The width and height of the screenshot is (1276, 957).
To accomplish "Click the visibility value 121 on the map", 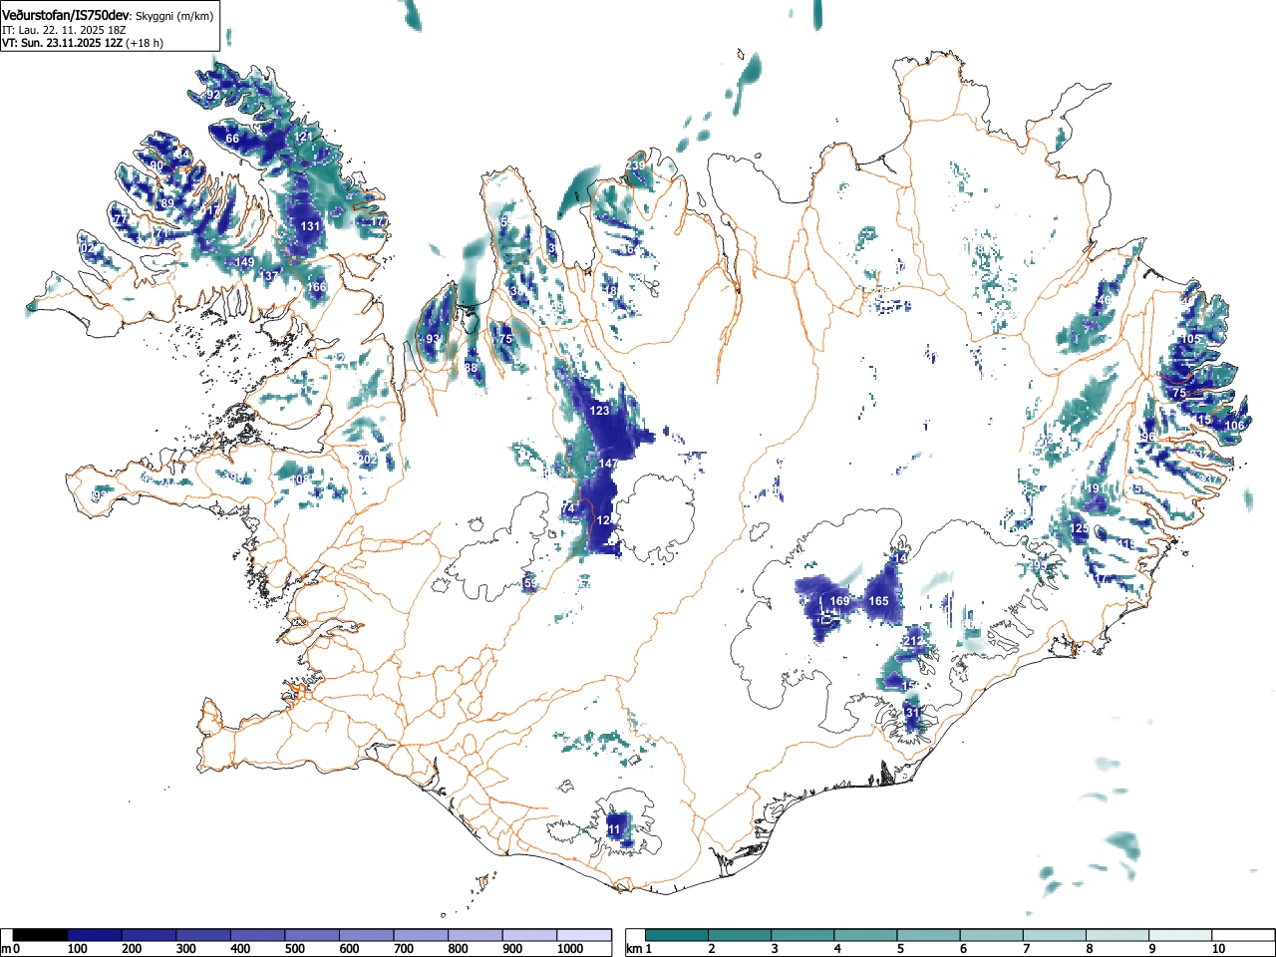I will click(304, 137).
